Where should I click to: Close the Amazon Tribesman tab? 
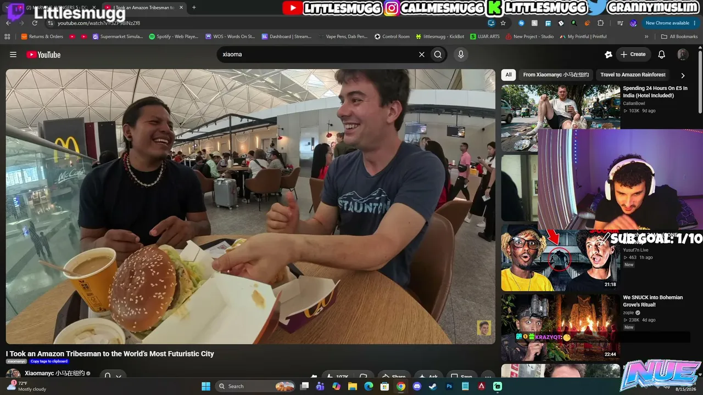(x=181, y=8)
